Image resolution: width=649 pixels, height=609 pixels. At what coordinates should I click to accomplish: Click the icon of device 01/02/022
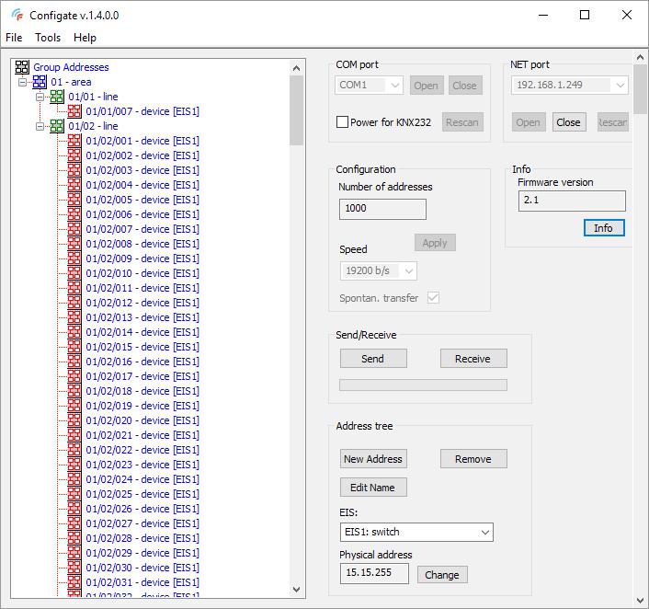(74, 450)
